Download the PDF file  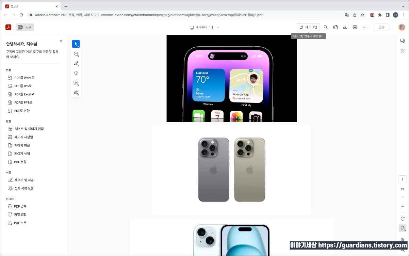(x=345, y=27)
